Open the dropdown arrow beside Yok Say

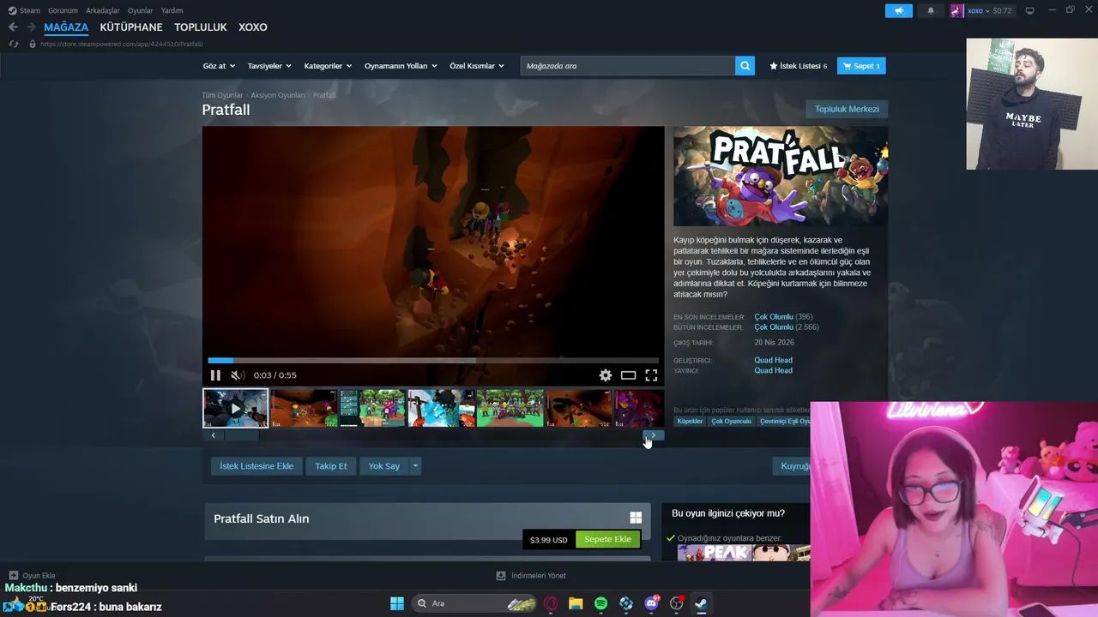(415, 466)
